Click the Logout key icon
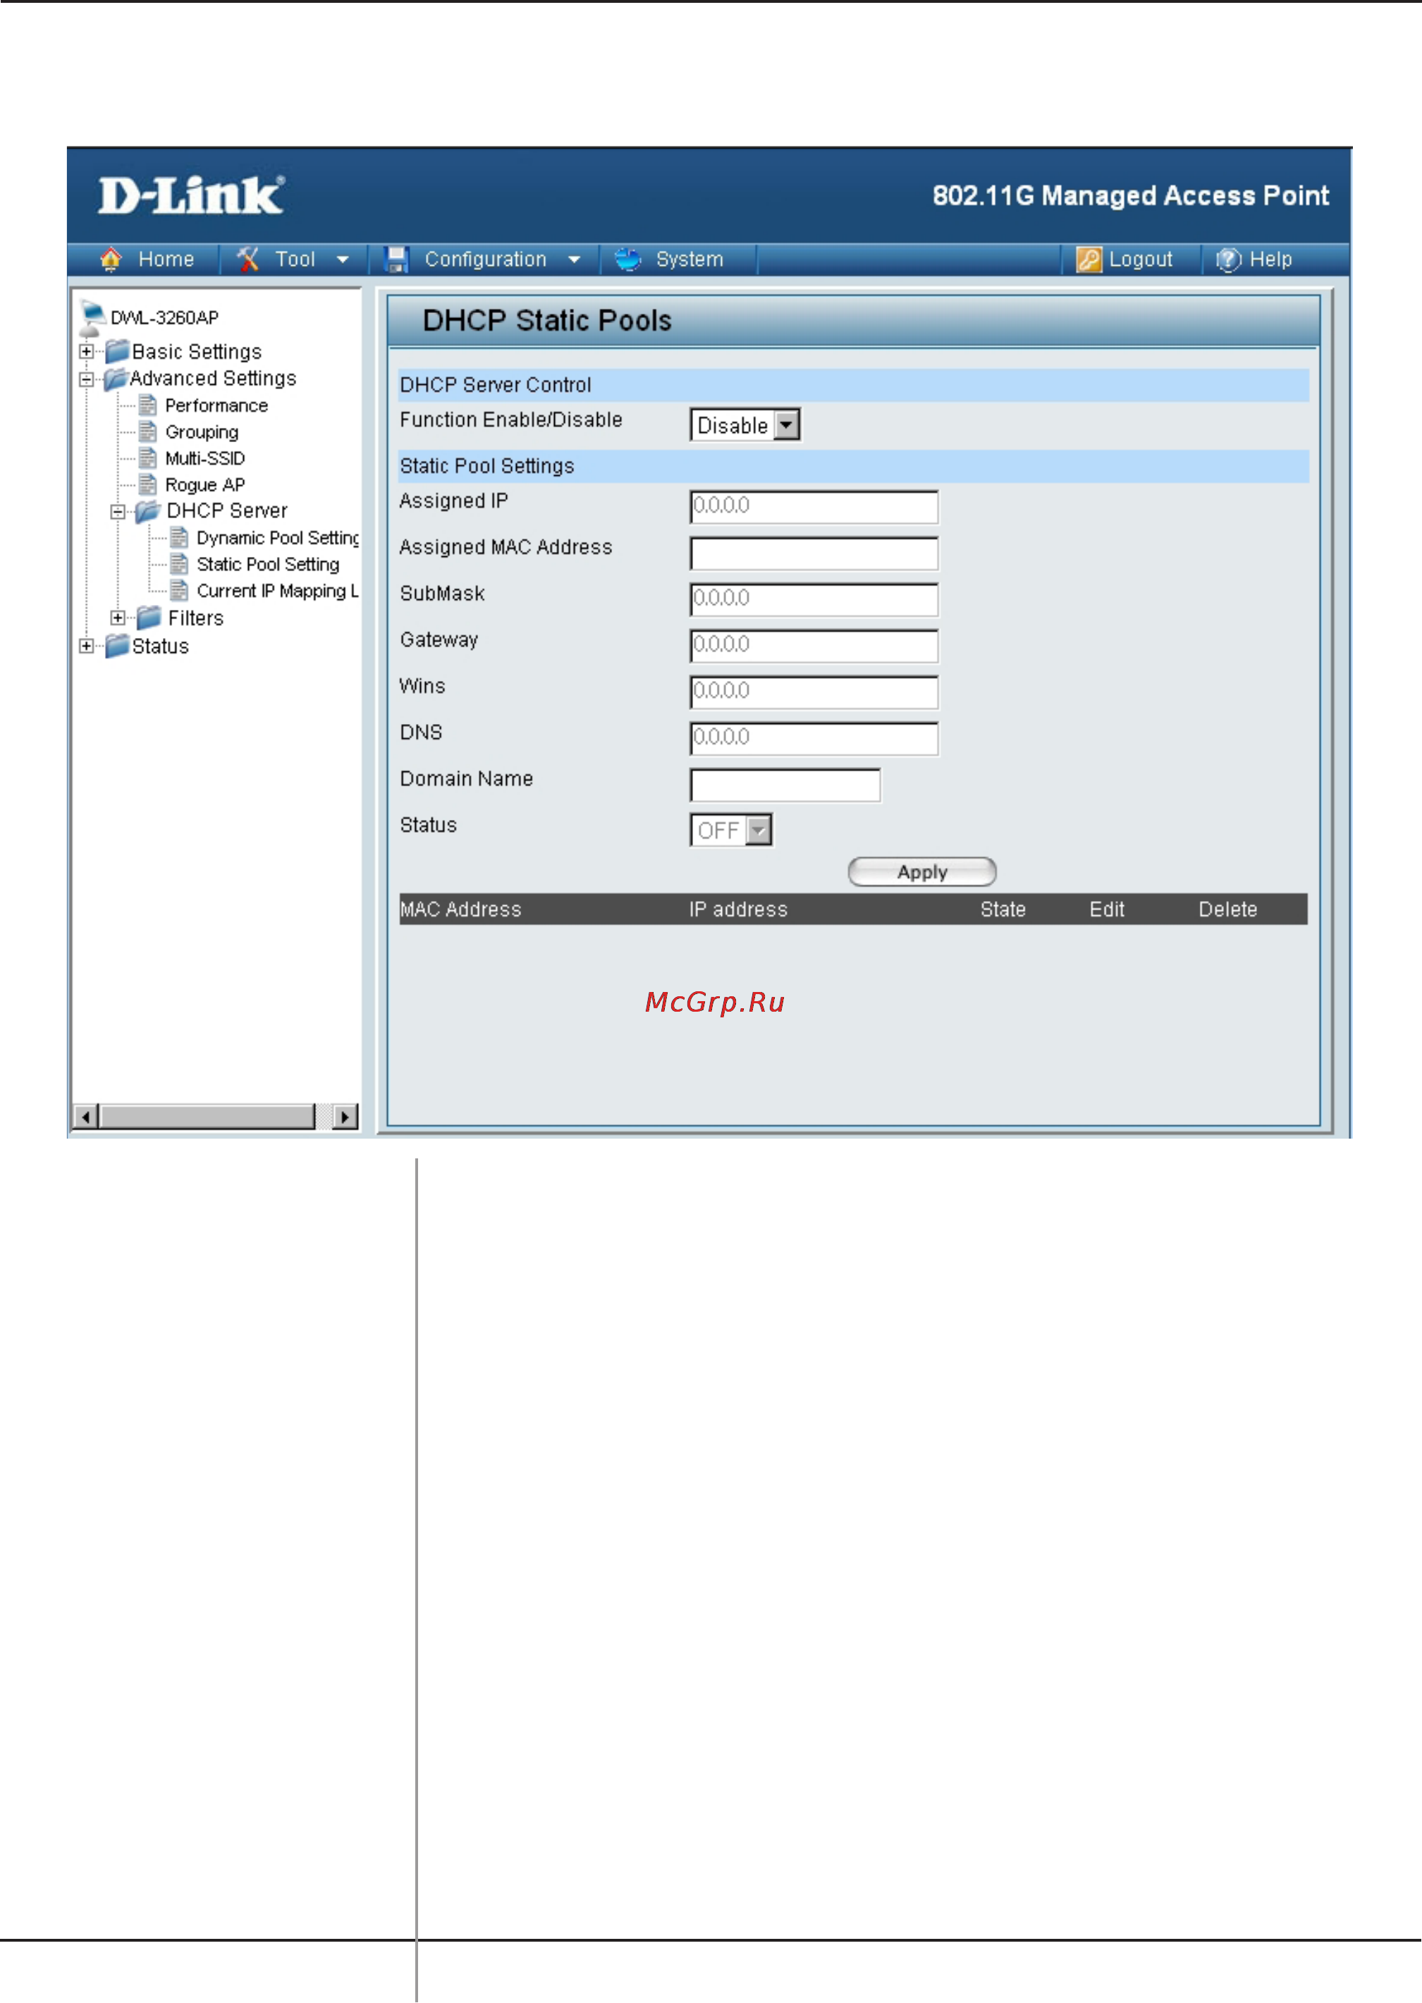 point(1089,260)
